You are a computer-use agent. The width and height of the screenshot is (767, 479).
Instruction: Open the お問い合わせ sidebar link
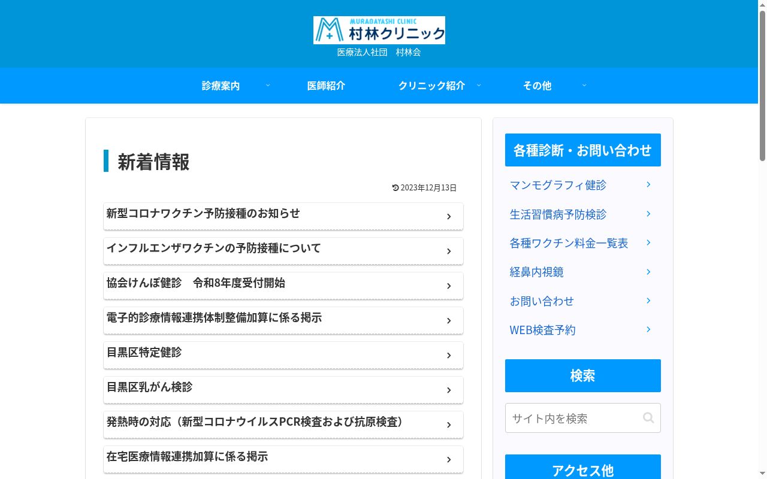coord(582,301)
